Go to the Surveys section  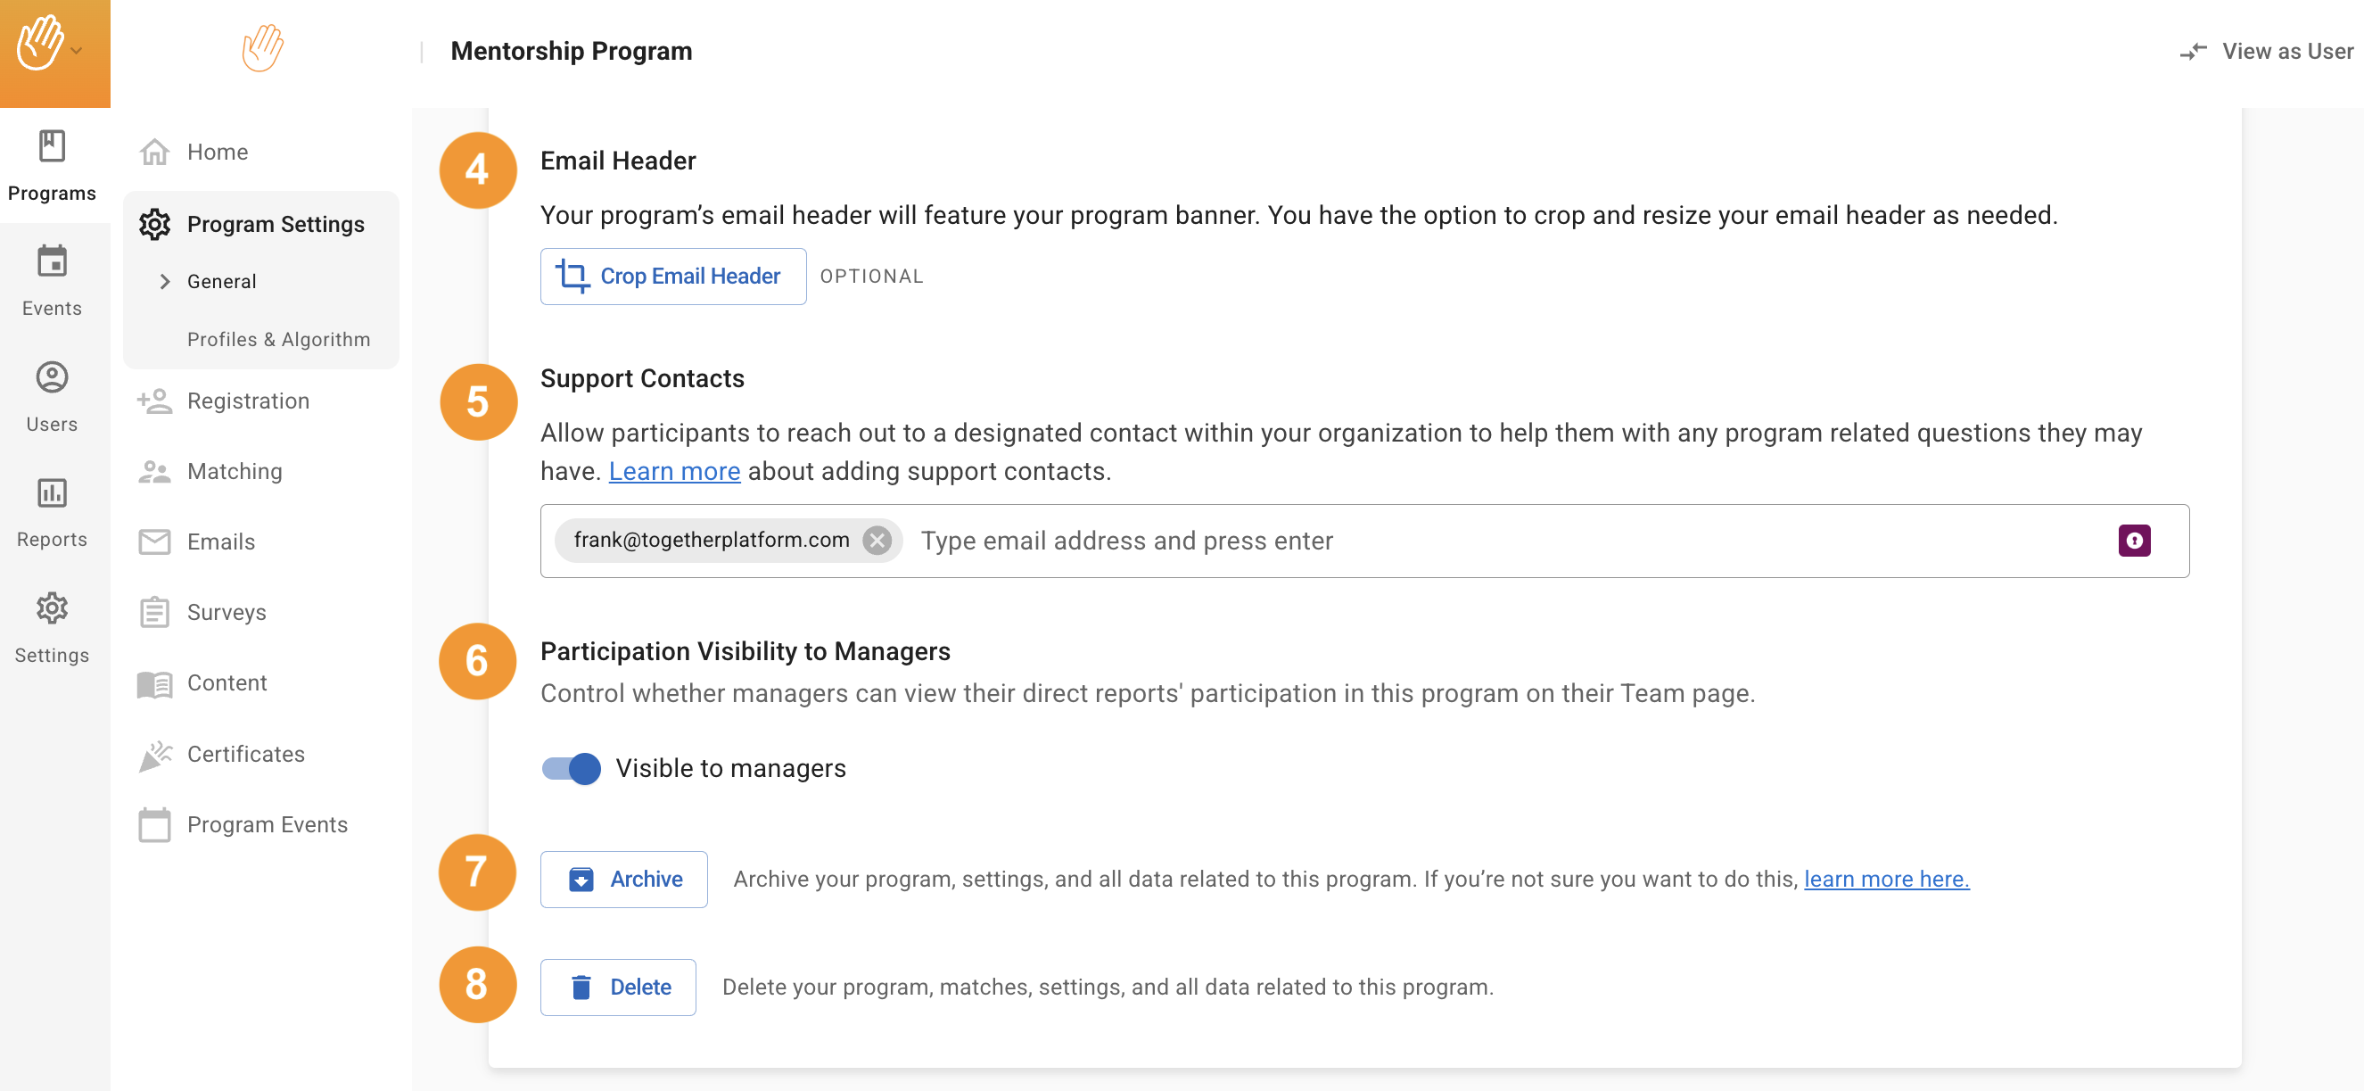click(x=226, y=612)
